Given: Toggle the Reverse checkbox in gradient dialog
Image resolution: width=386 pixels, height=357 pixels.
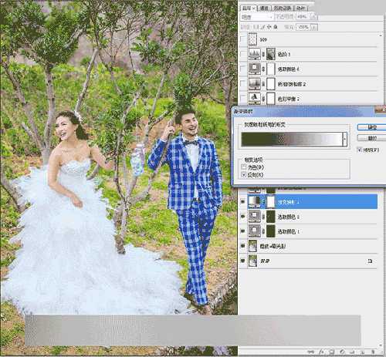Looking at the screenshot, I should (244, 175).
